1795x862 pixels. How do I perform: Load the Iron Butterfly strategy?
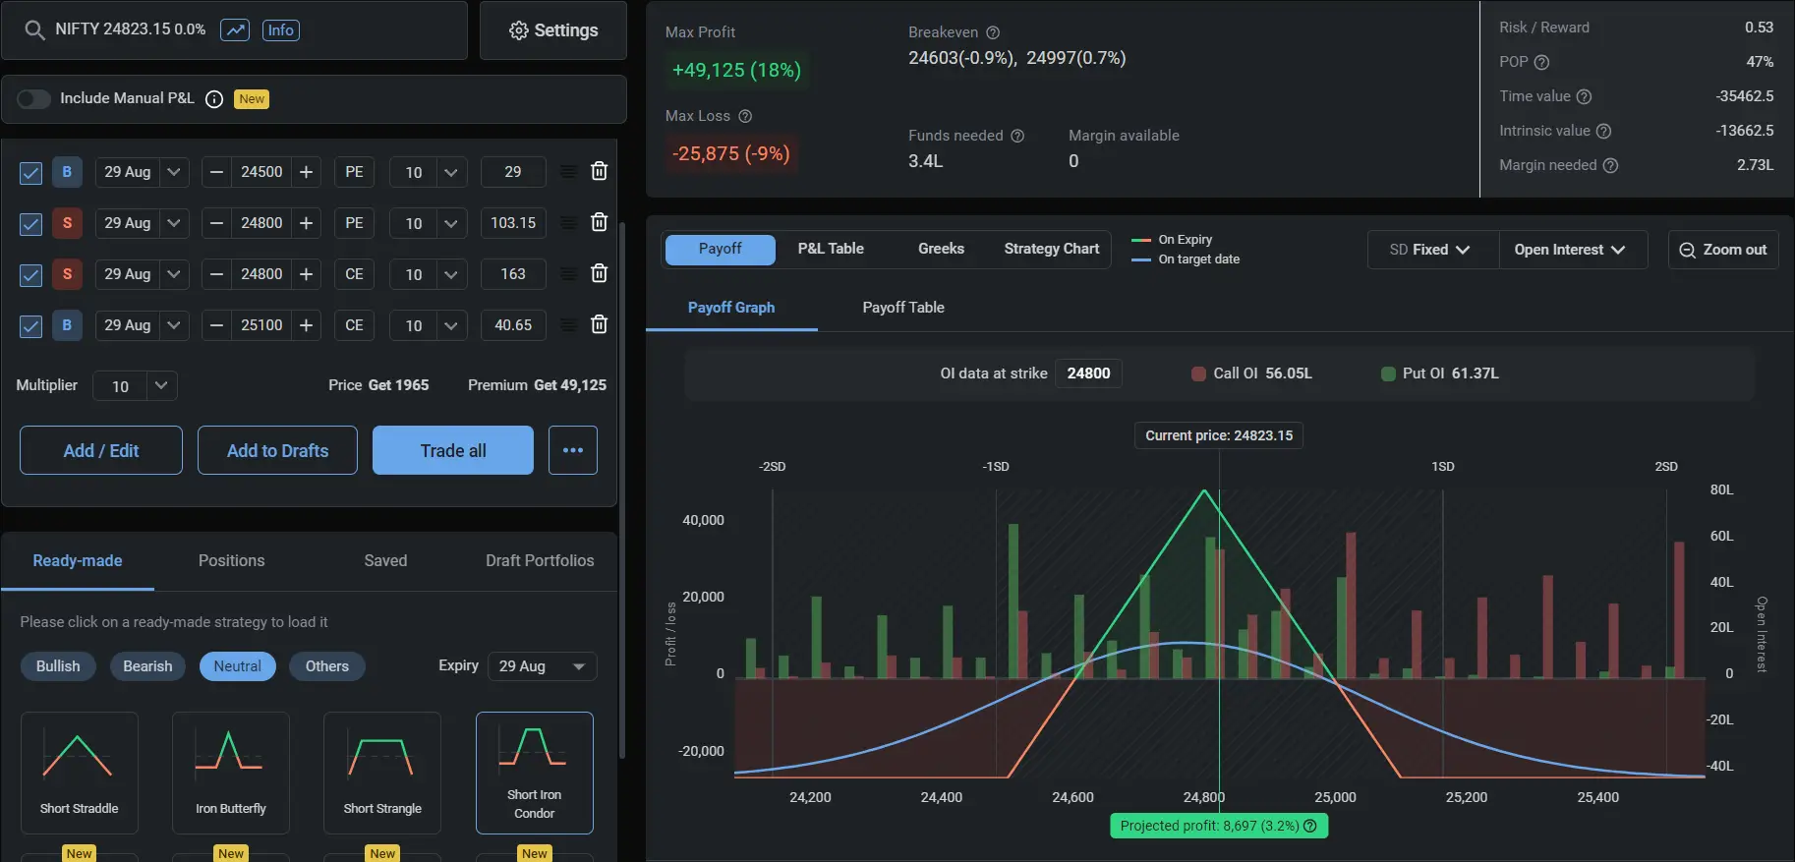(x=231, y=773)
